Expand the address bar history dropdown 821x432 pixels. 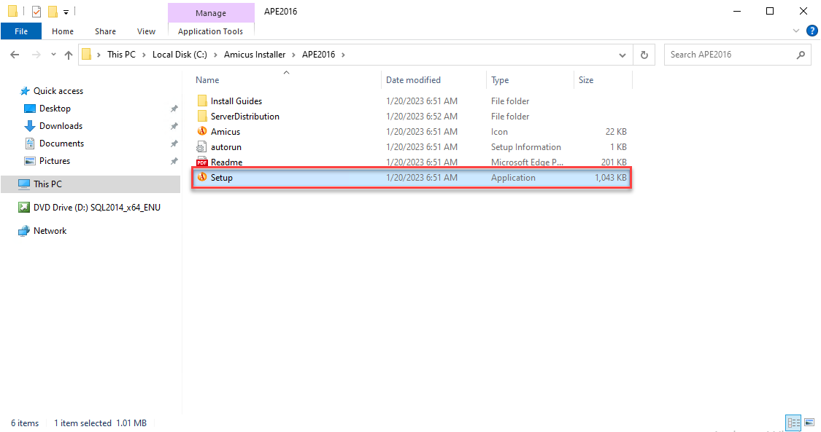[622, 55]
